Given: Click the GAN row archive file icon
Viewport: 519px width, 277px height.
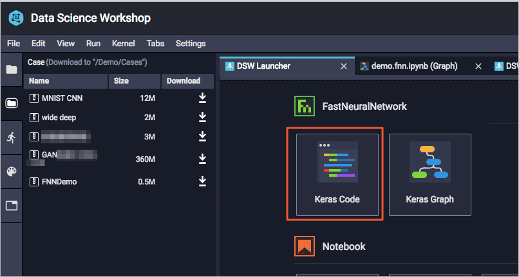Looking at the screenshot, I should (33, 154).
